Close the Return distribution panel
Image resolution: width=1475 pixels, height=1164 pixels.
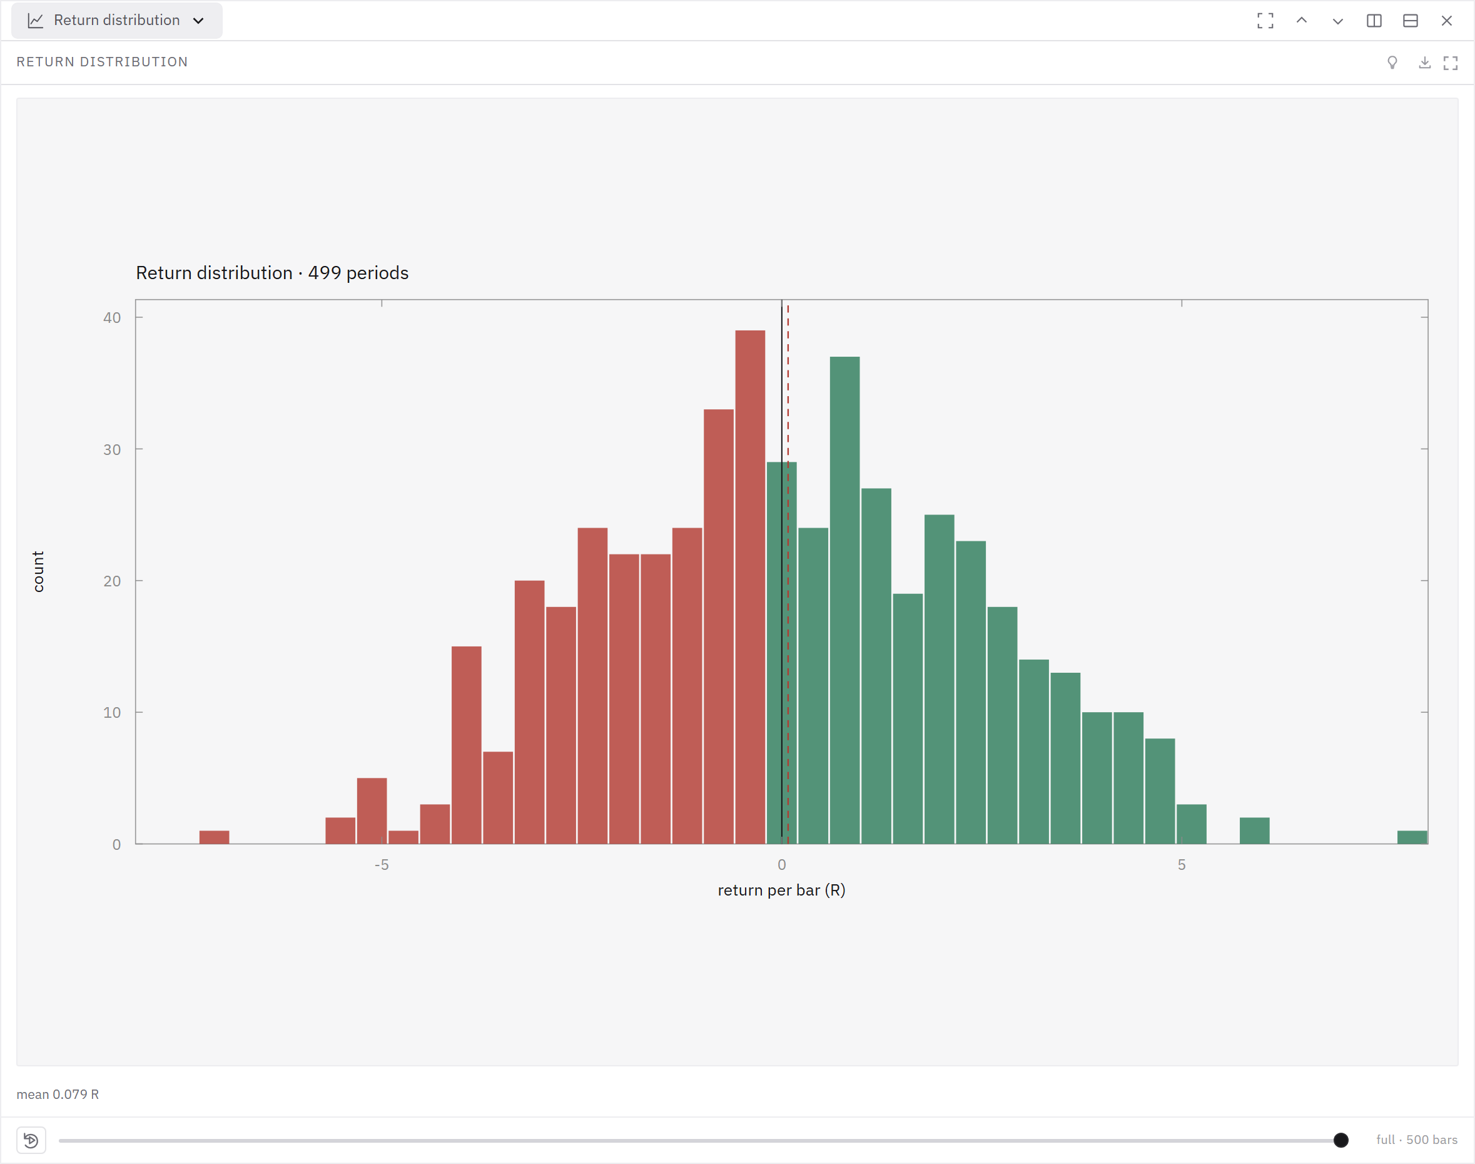coord(1446,21)
